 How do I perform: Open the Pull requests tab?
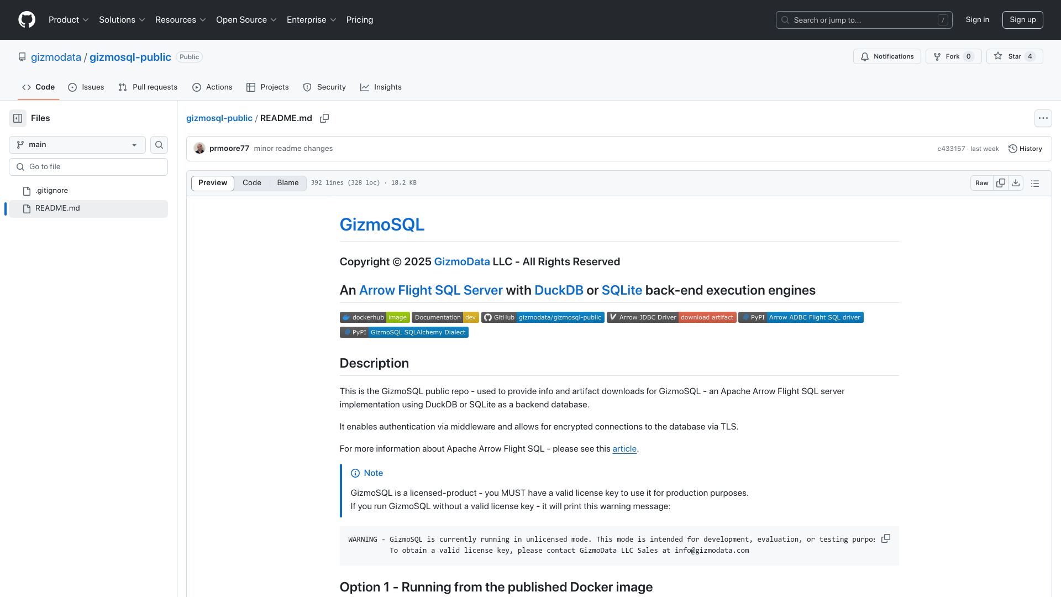coord(148,87)
